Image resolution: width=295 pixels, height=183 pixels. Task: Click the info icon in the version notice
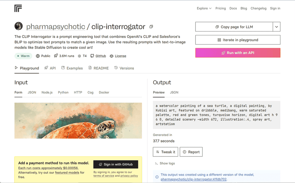(157, 177)
